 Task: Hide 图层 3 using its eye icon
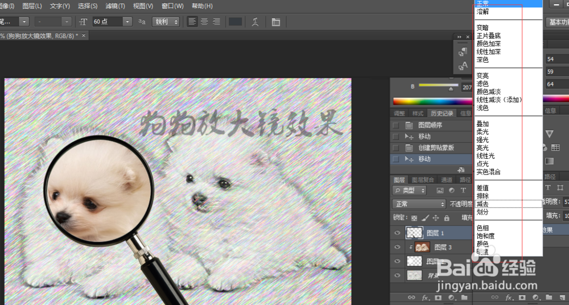pyautogui.click(x=397, y=248)
